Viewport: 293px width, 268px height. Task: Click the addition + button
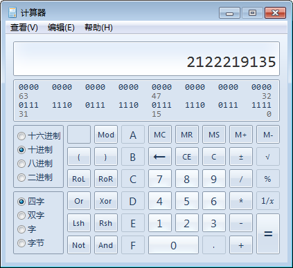coord(241,245)
